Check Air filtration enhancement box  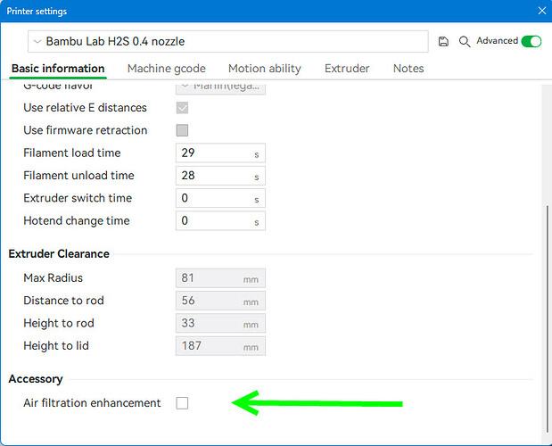(x=182, y=403)
